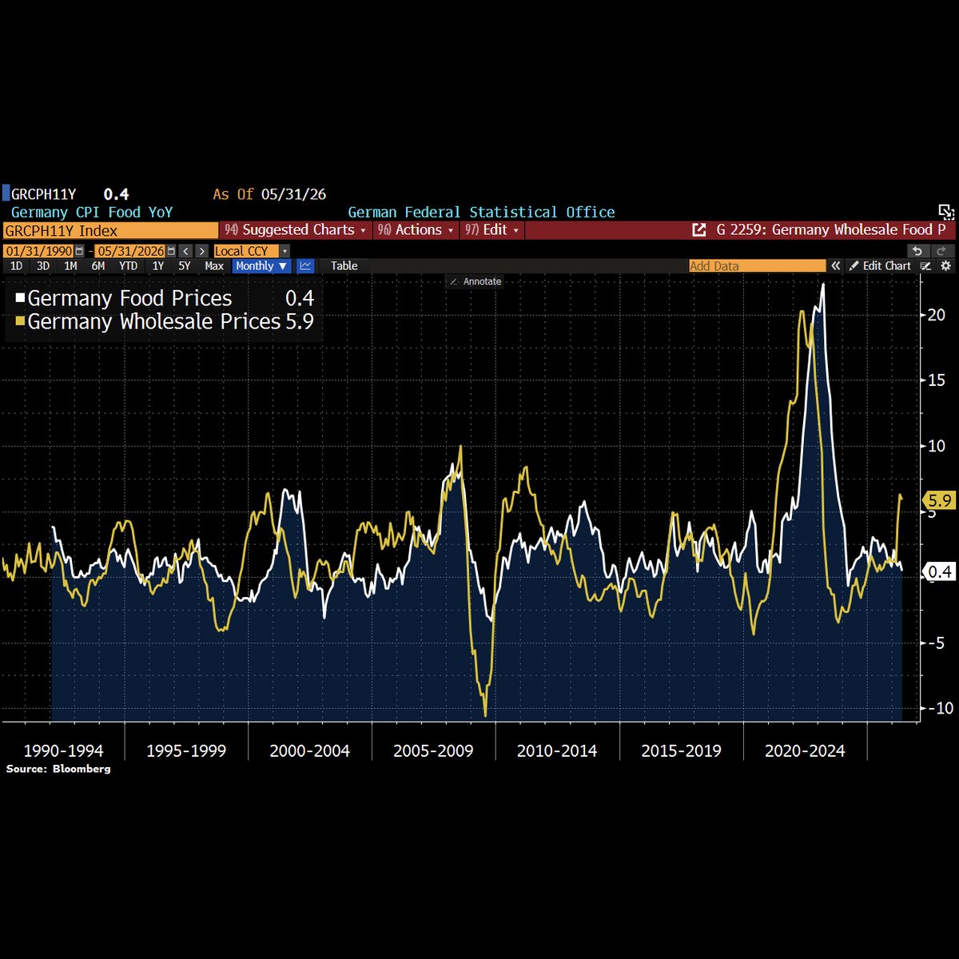Open the end date calendar picker
Screen dimensions: 959x959
coord(170,251)
